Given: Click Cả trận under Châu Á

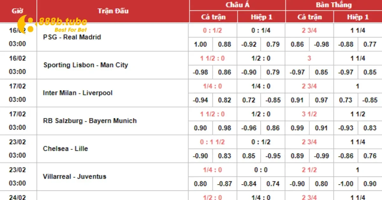Looking at the screenshot, I should pos(213,17).
